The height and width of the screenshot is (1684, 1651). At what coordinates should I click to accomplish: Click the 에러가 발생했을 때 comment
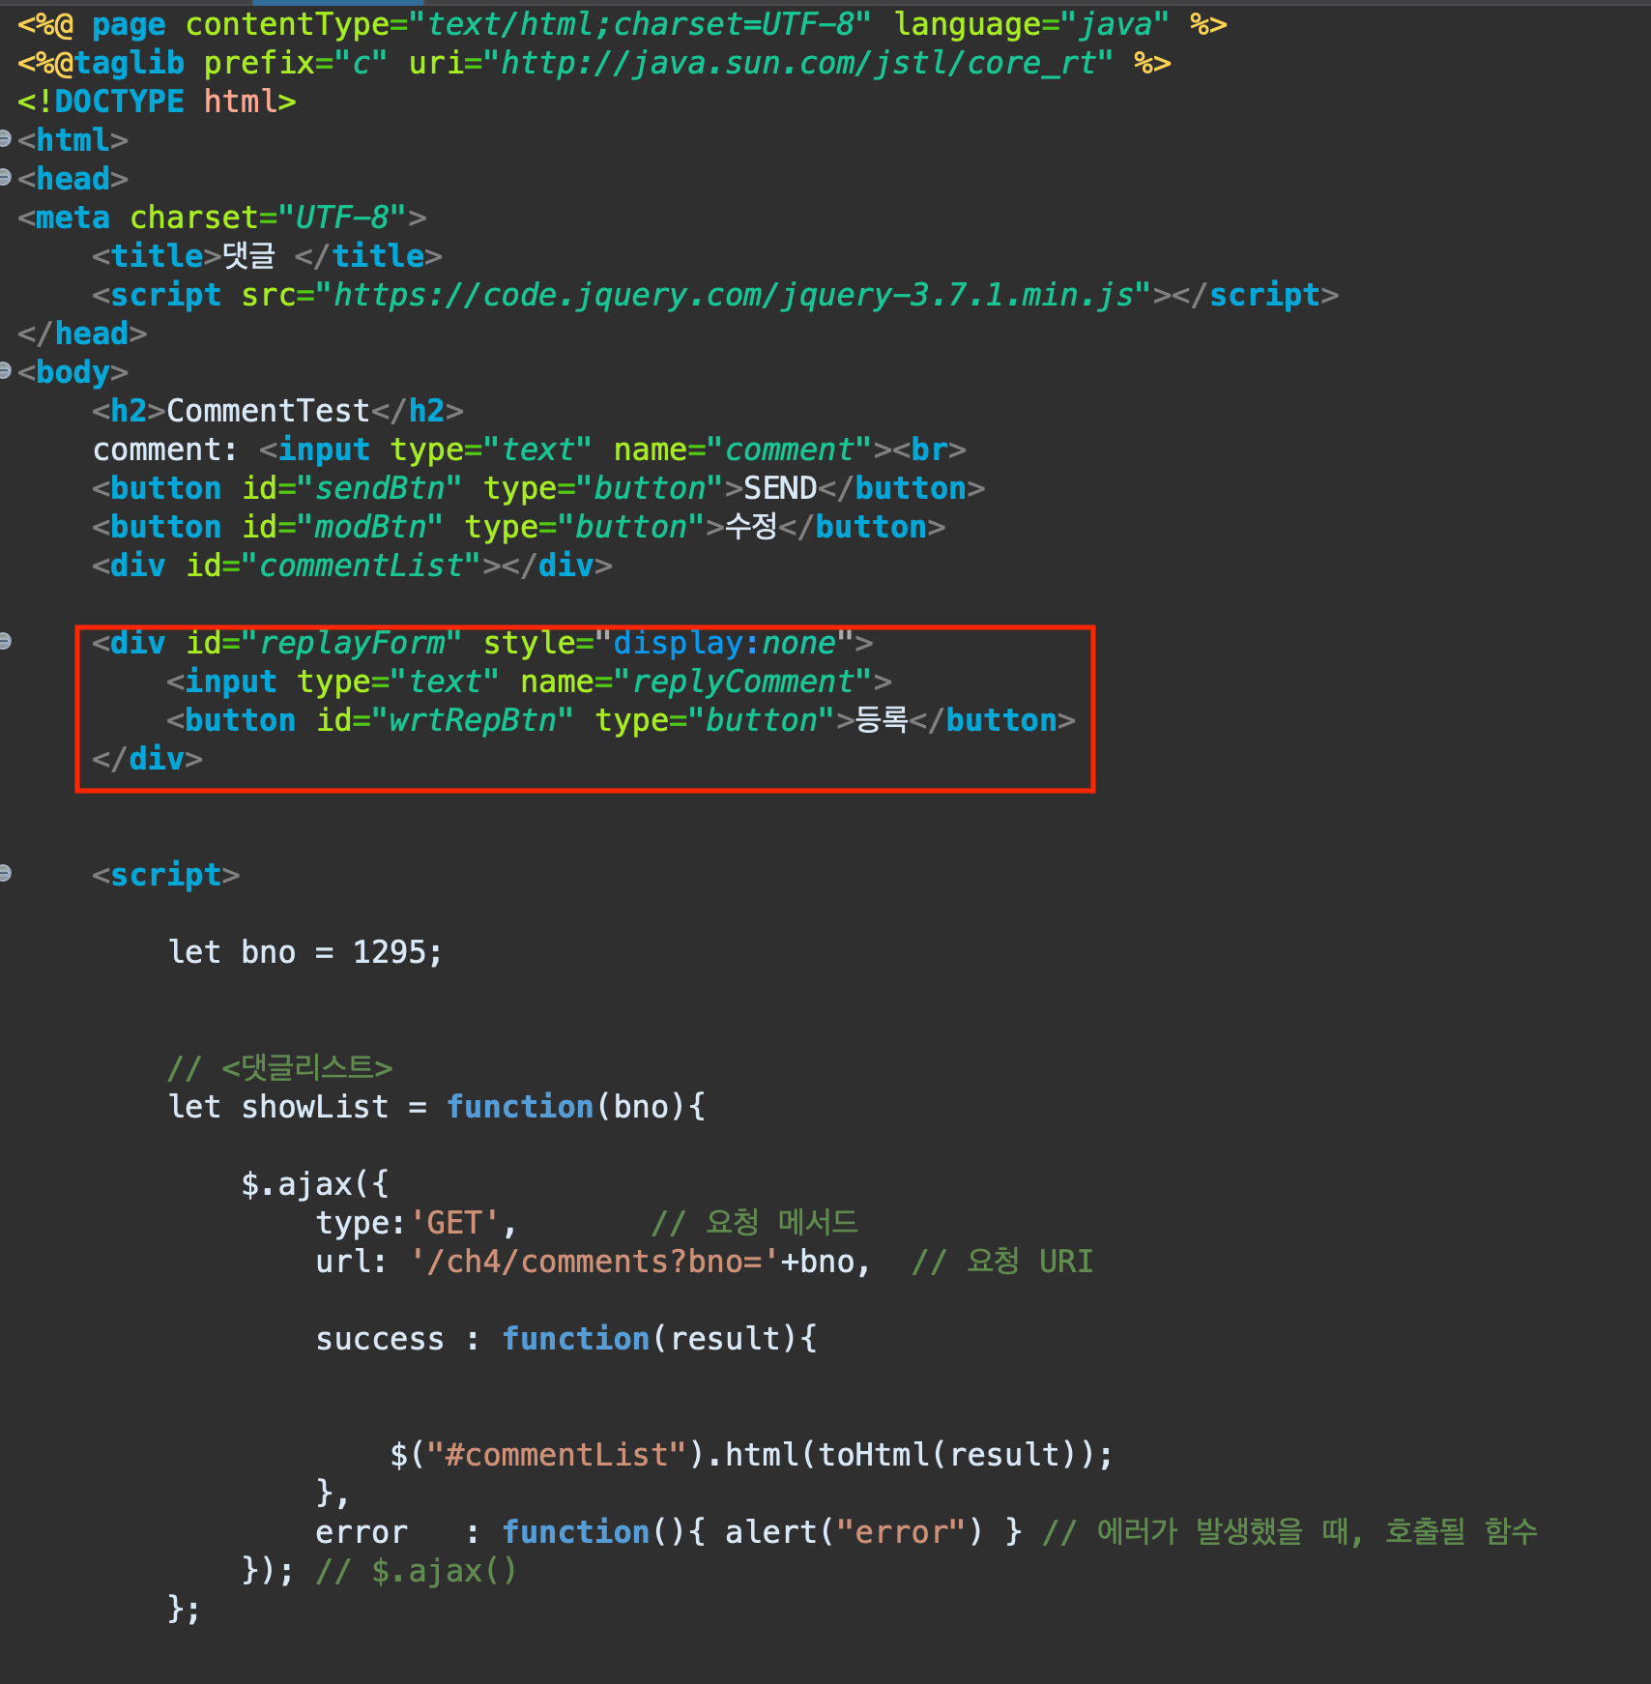[x=1290, y=1532]
